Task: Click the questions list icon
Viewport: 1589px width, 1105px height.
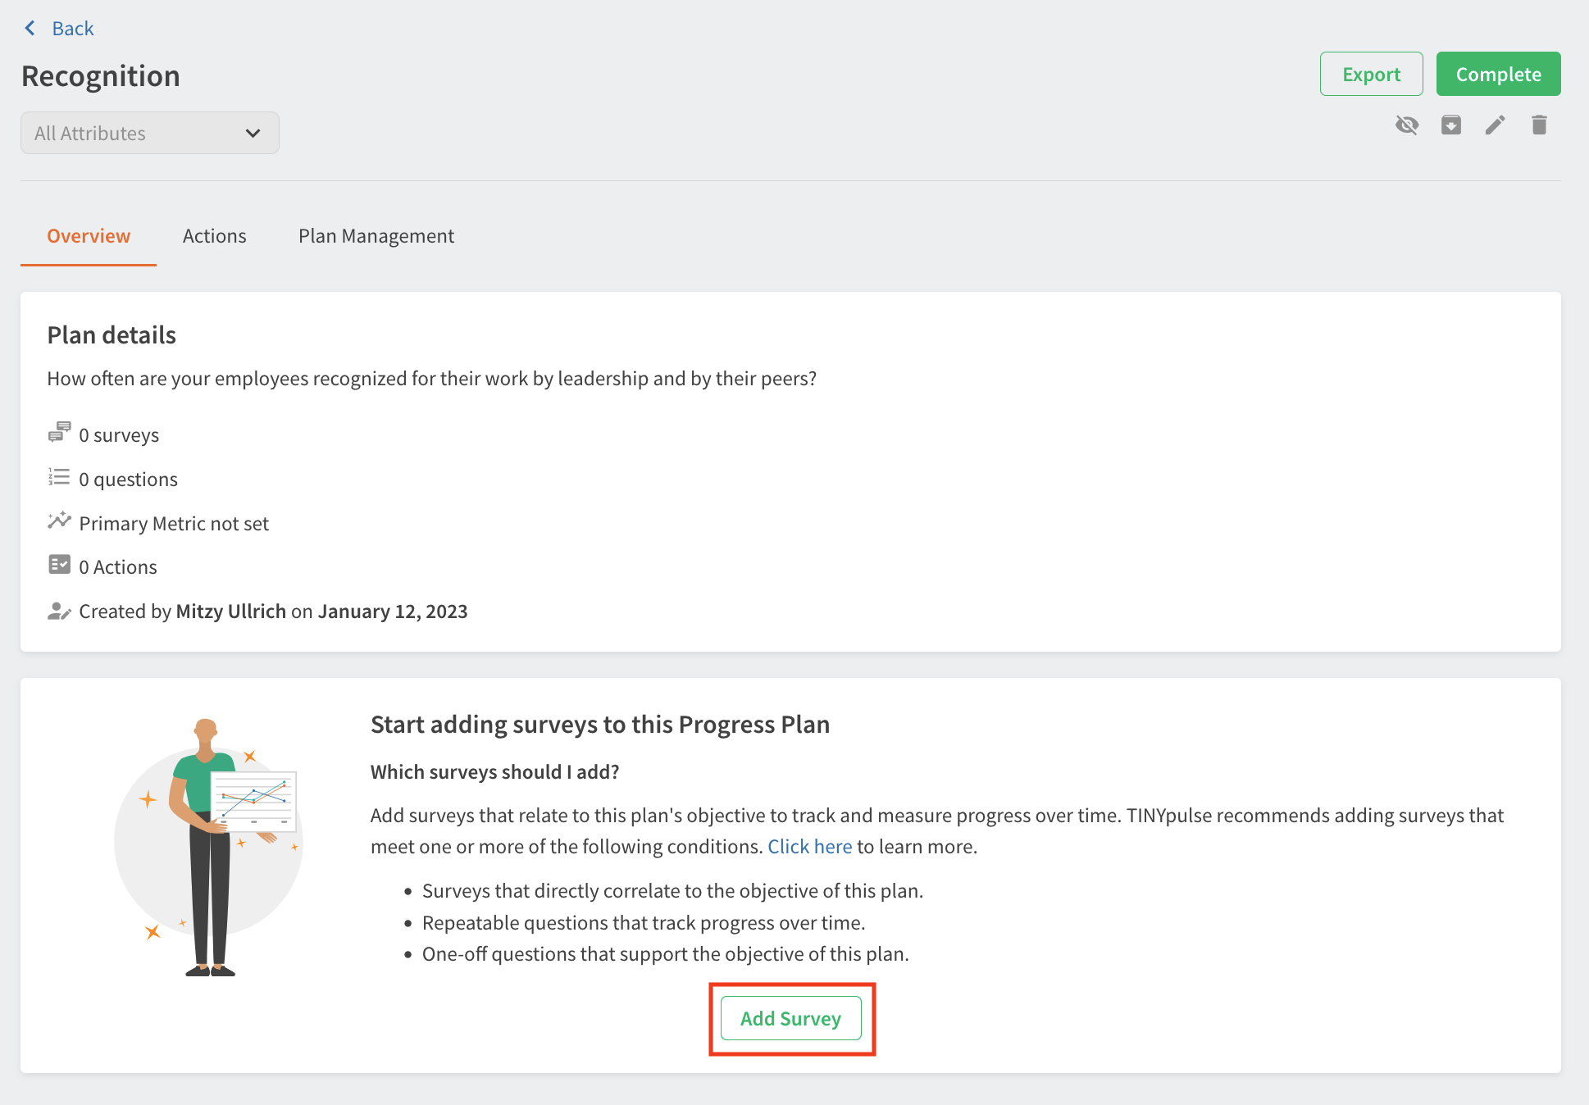Action: coord(59,477)
